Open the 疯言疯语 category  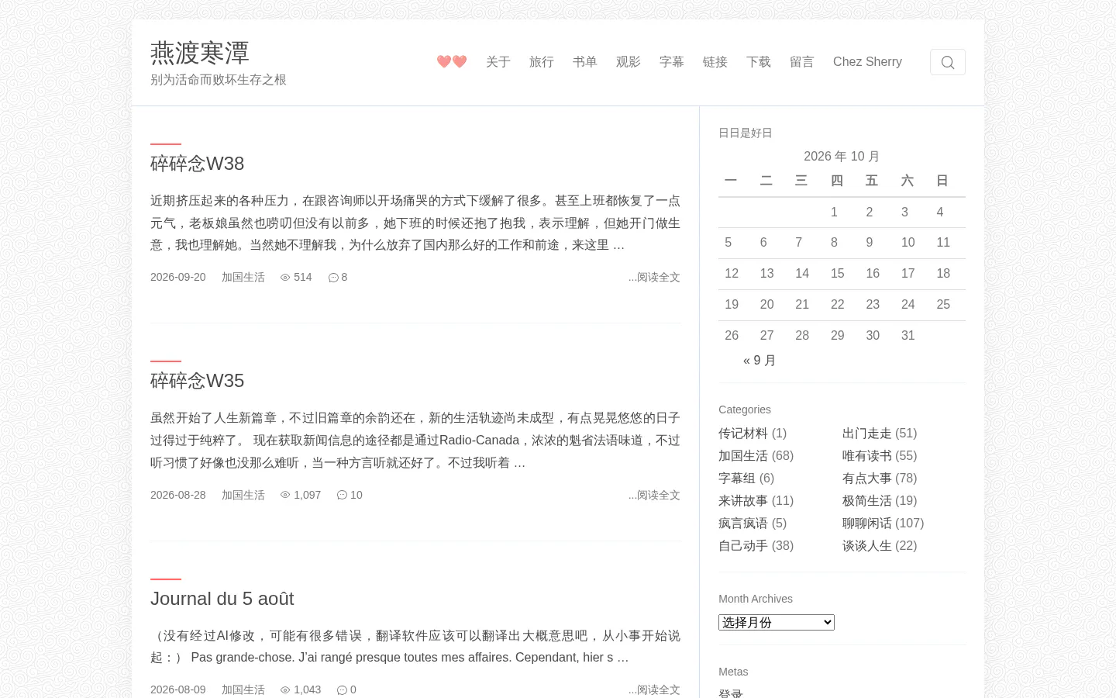743,523
